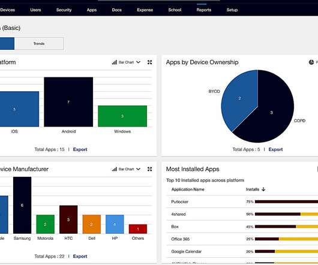The image size is (318, 265).
Task: Select the active blue view tab beside Trends
Action: [x=7, y=44]
